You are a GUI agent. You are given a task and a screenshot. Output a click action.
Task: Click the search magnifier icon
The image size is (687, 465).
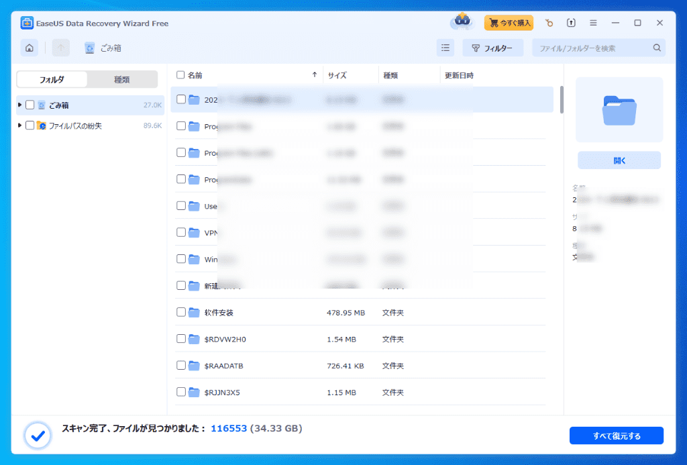pos(657,48)
